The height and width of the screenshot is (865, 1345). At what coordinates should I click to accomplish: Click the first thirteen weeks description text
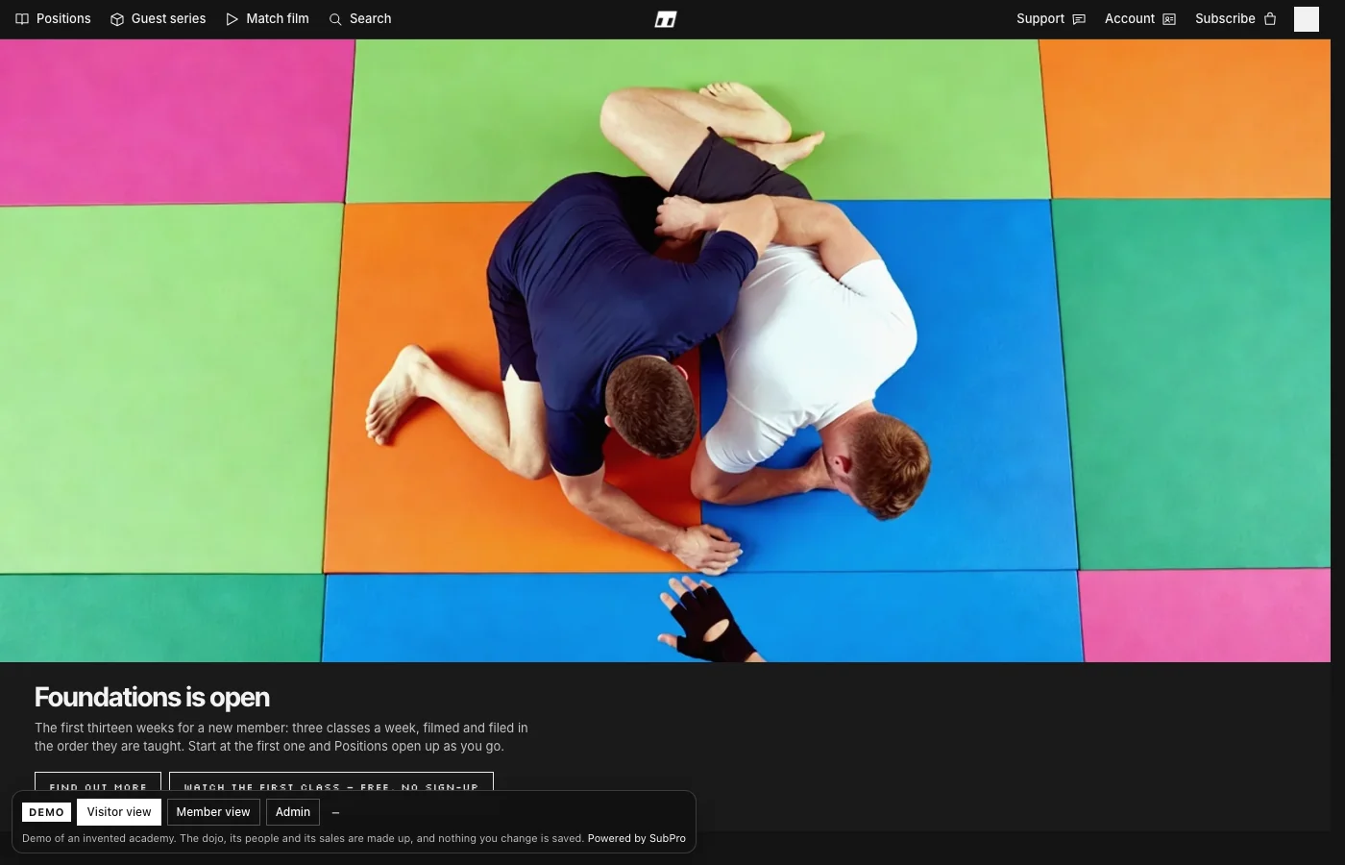tap(281, 737)
